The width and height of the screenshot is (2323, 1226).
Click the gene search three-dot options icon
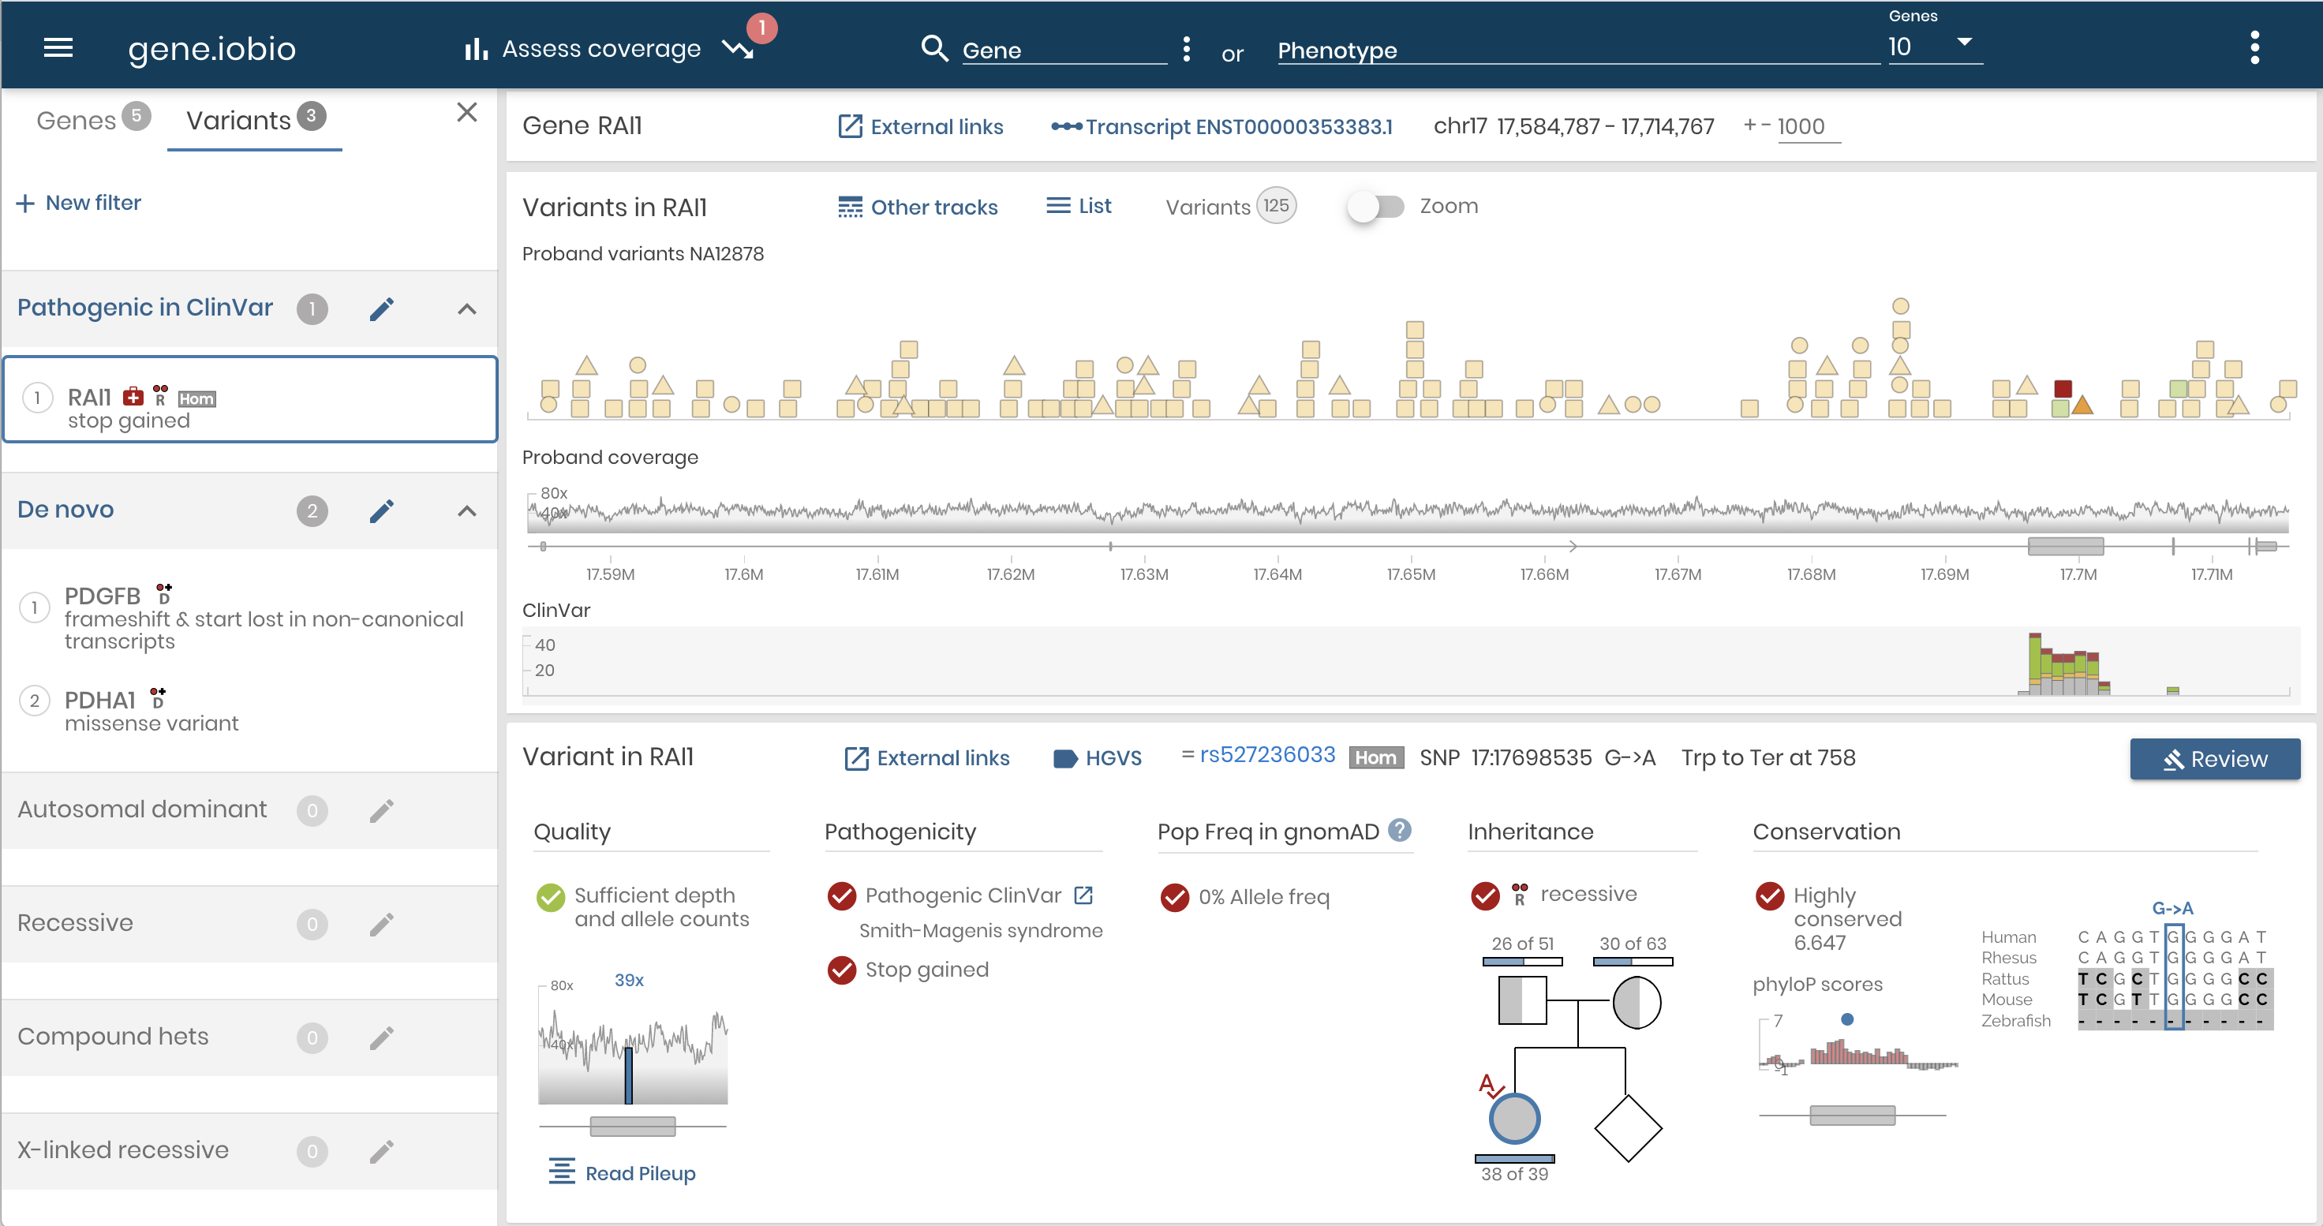click(x=1186, y=49)
